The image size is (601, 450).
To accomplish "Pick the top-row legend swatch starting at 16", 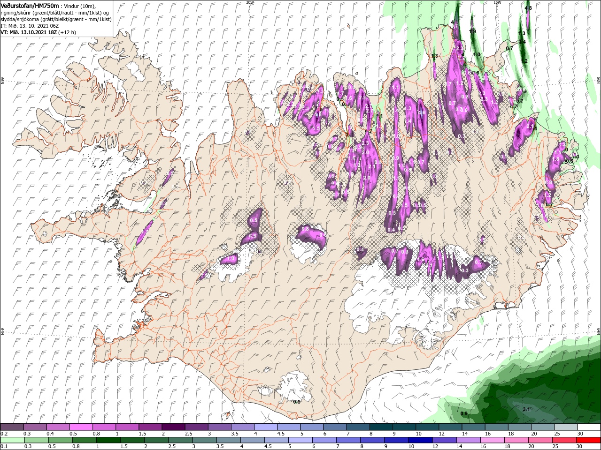I will pyautogui.click(x=496, y=427).
